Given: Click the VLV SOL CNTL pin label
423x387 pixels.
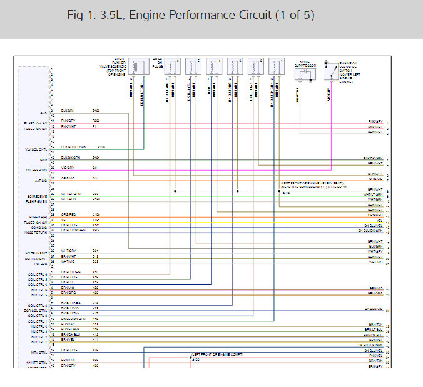Looking at the screenshot, I should click(x=36, y=149).
